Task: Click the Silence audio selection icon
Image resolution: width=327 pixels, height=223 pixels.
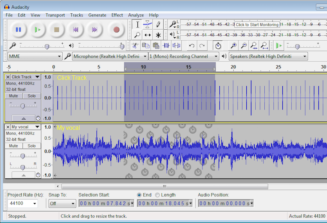Action: click(x=177, y=45)
